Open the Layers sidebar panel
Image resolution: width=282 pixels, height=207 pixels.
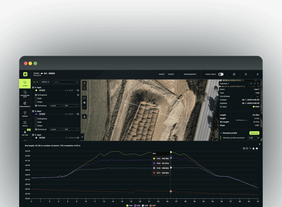(x=25, y=84)
